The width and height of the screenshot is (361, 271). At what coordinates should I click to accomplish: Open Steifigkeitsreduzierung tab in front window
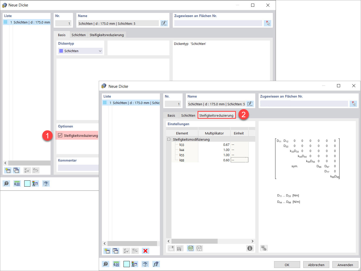click(216, 115)
